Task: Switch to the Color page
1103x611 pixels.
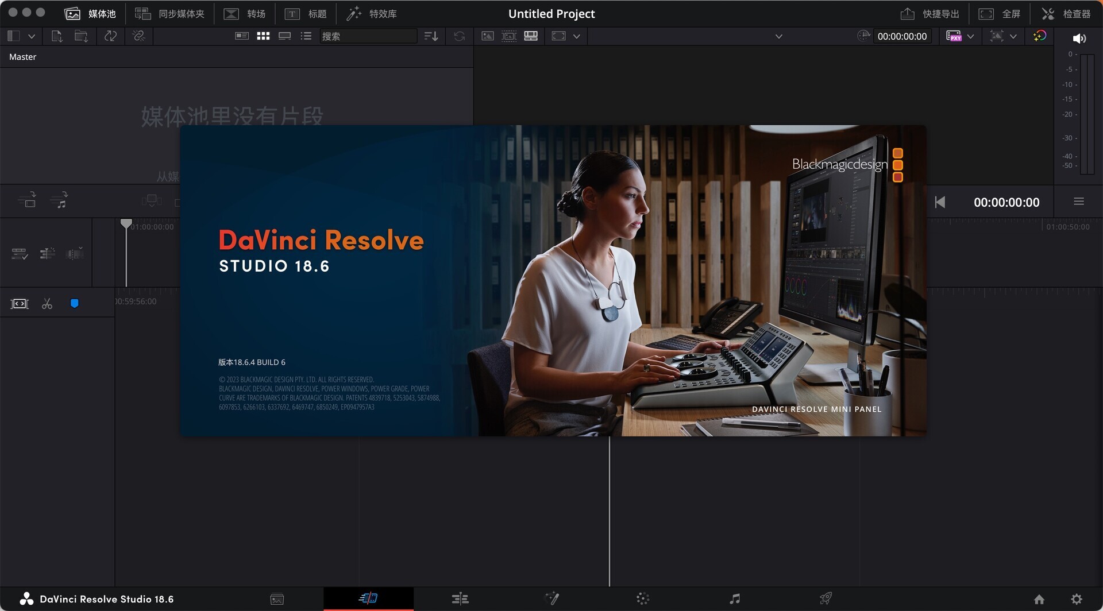Action: pos(643,599)
